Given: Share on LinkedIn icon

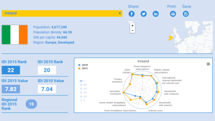Looking at the screenshot, I should 156,14.
